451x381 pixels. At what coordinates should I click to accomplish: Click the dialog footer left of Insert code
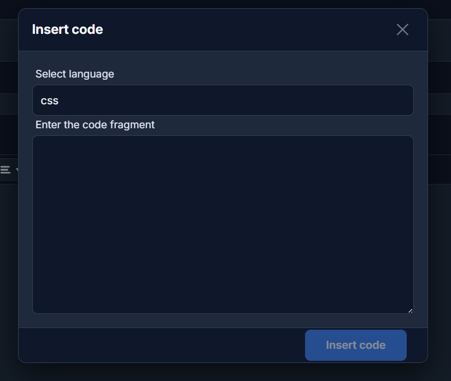164,345
